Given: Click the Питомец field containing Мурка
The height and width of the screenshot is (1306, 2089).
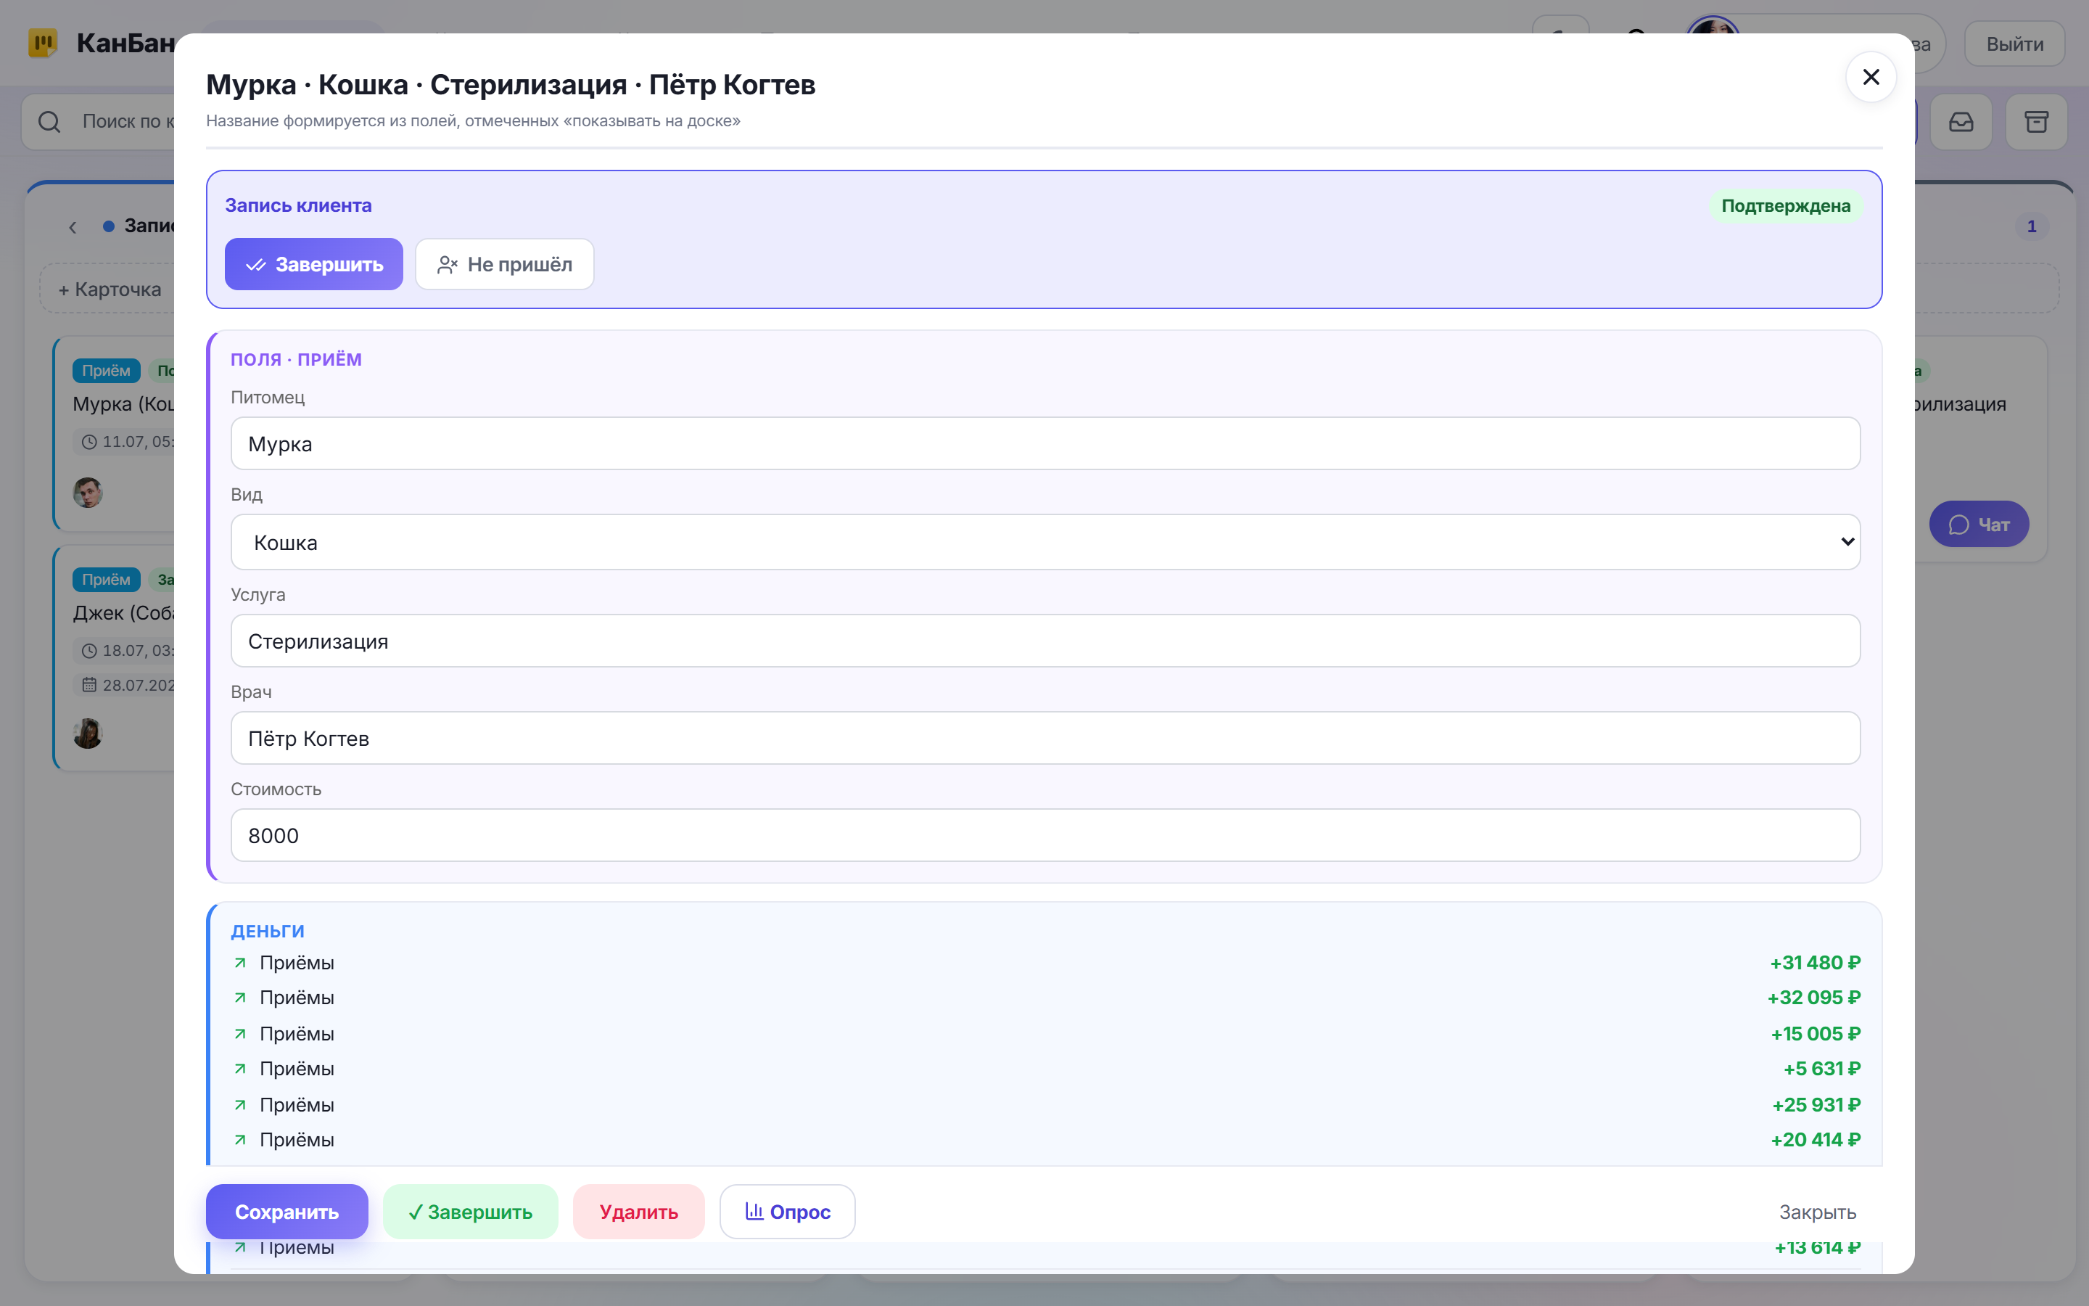Looking at the screenshot, I should pyautogui.click(x=1044, y=444).
